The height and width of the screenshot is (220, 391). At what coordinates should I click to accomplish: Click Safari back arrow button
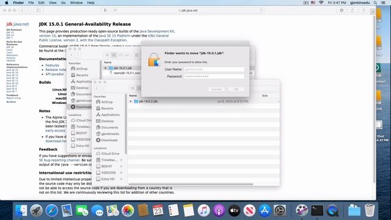(23, 10)
